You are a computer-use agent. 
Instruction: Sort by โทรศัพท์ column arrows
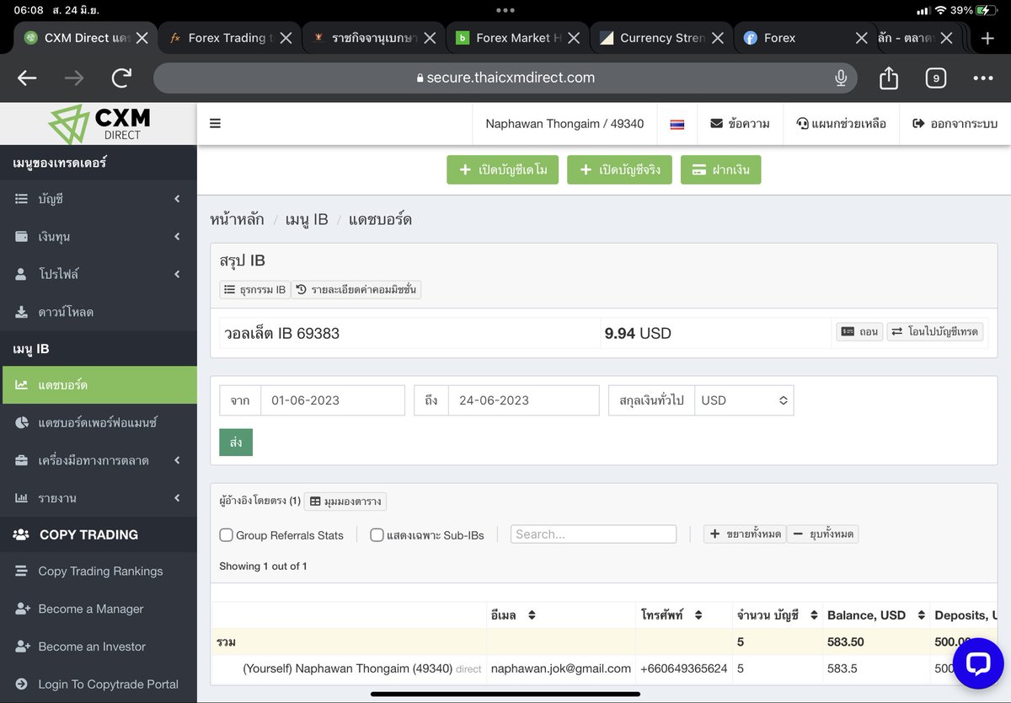pyautogui.click(x=698, y=615)
